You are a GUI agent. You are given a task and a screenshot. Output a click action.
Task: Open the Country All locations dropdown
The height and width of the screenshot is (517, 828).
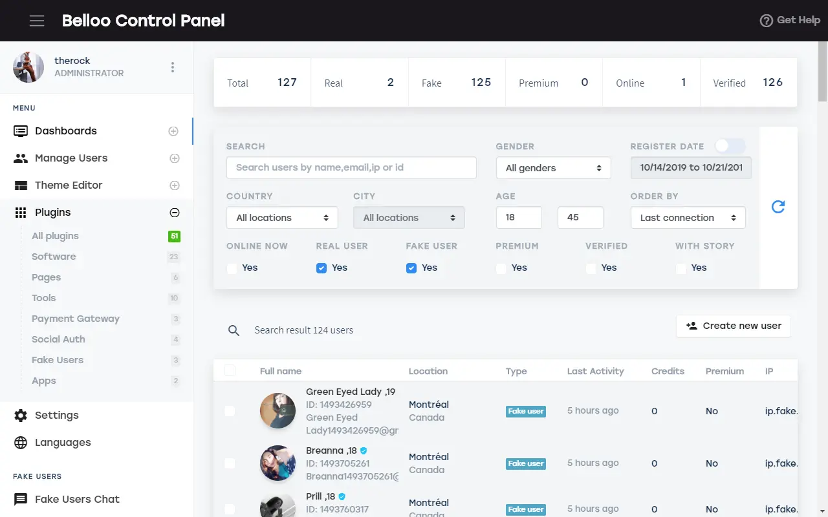tap(282, 218)
